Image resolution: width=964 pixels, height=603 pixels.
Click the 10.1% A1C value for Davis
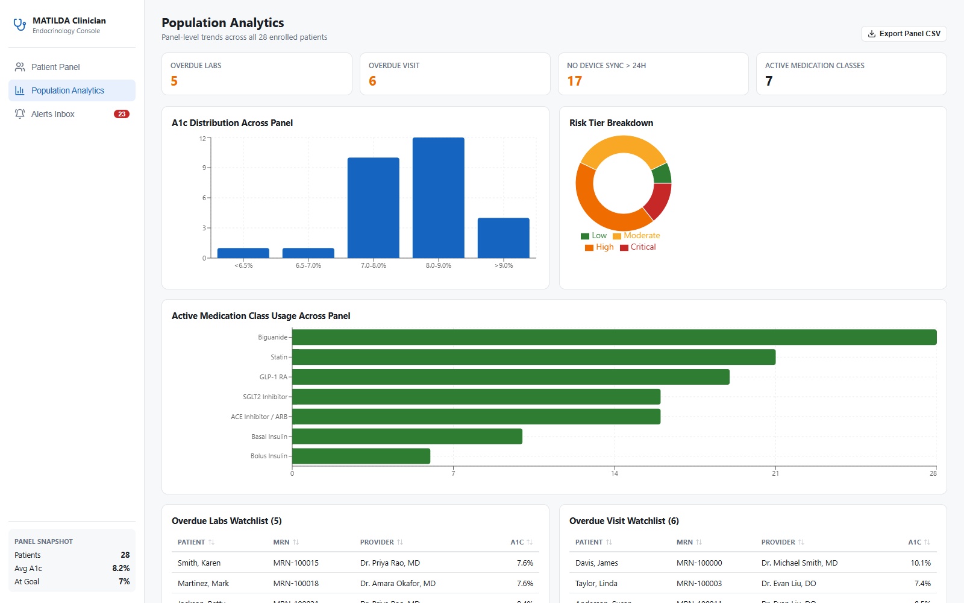(921, 563)
